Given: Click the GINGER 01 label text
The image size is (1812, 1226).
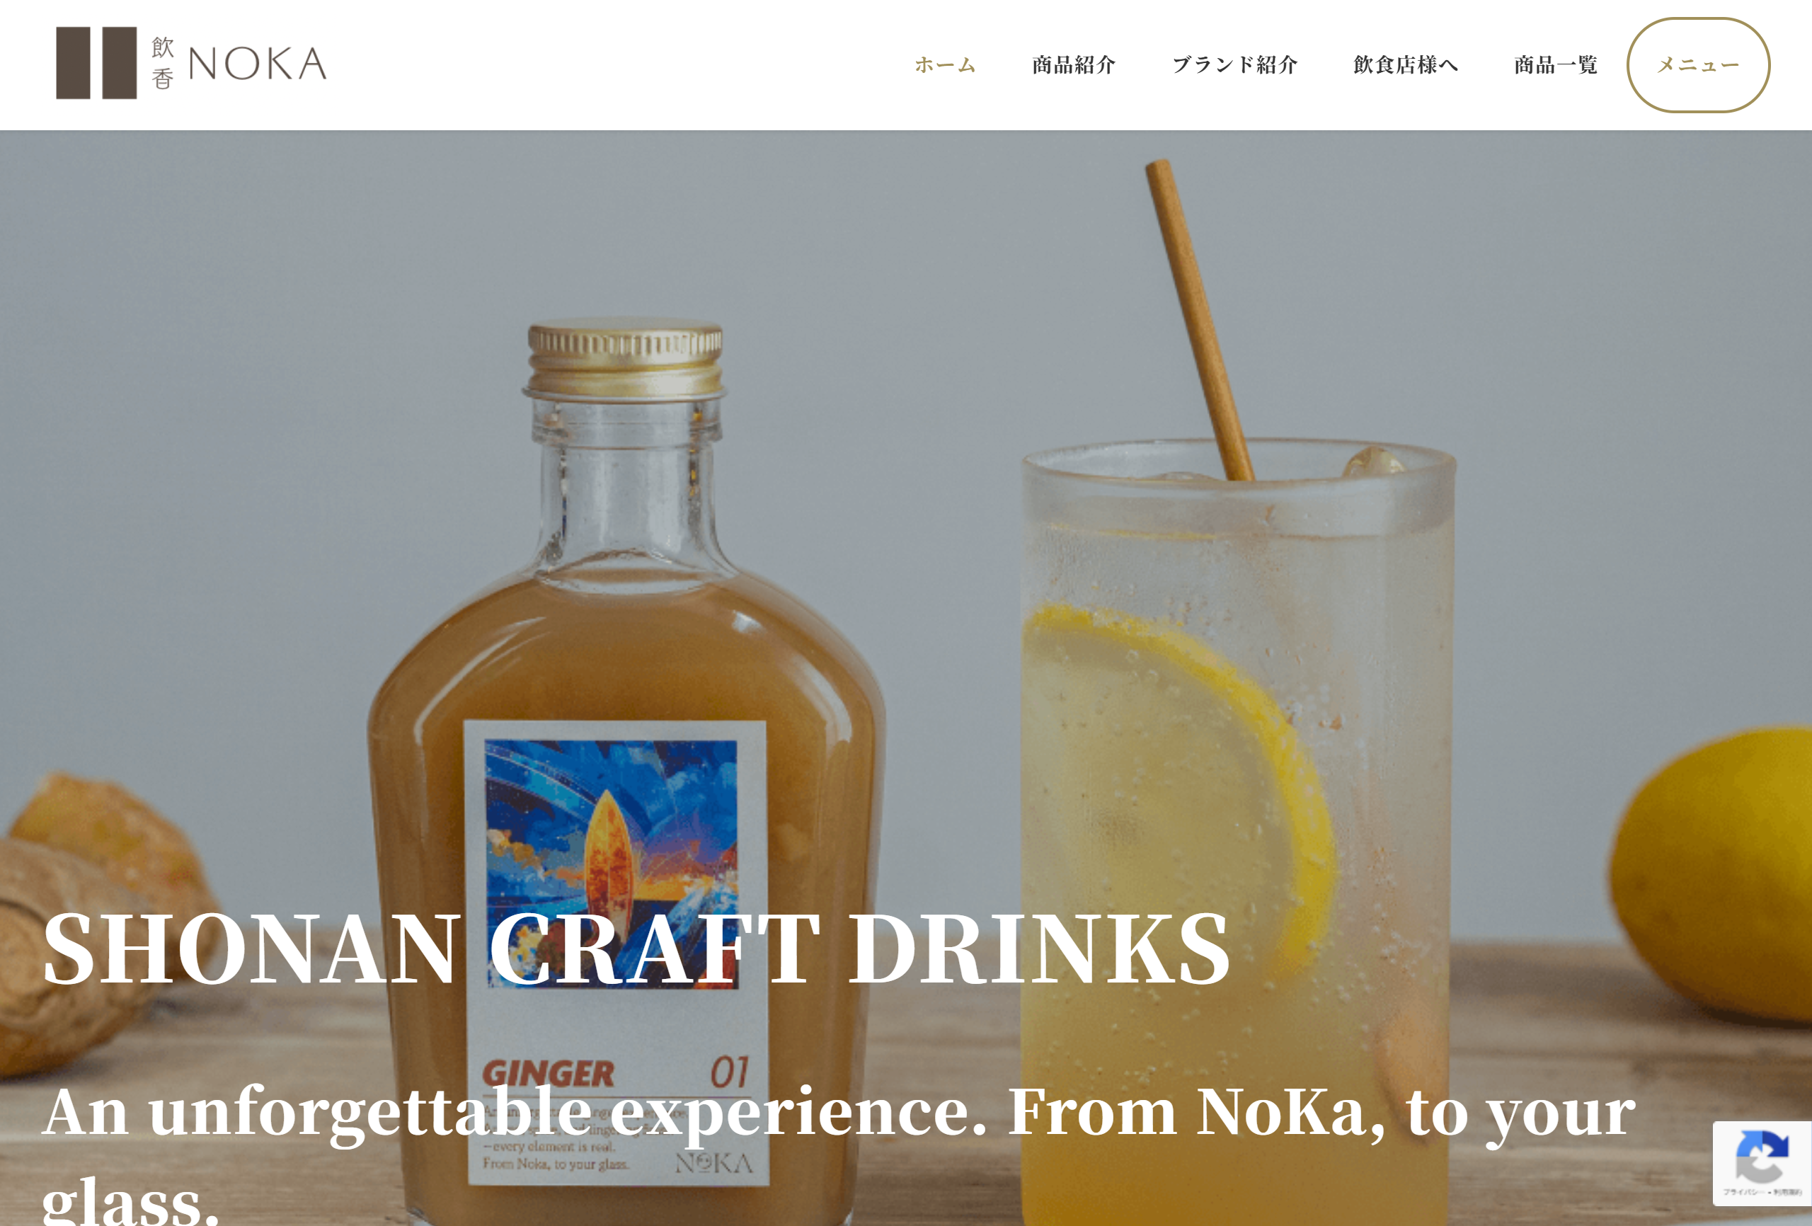Looking at the screenshot, I should pos(615,1073).
